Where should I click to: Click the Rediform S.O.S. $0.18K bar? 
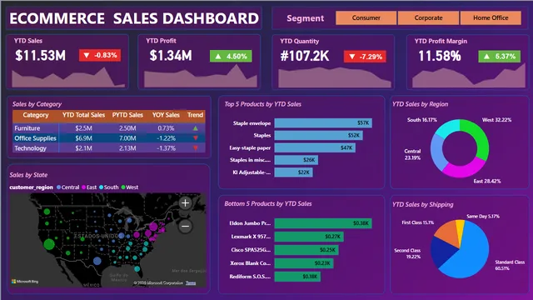pyautogui.click(x=297, y=276)
